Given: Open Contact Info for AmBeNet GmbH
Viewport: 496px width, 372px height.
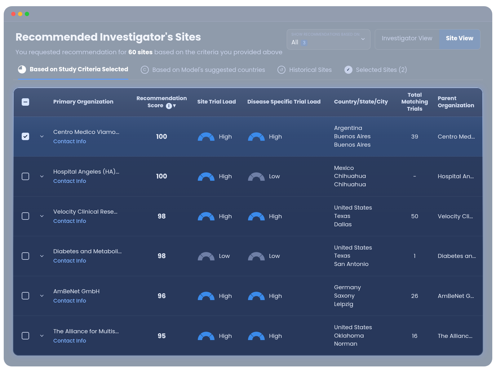Looking at the screenshot, I should [70, 301].
